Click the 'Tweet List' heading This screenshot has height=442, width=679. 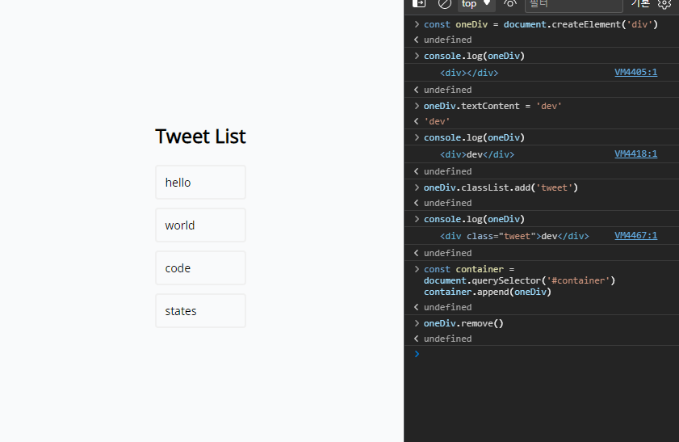point(200,137)
